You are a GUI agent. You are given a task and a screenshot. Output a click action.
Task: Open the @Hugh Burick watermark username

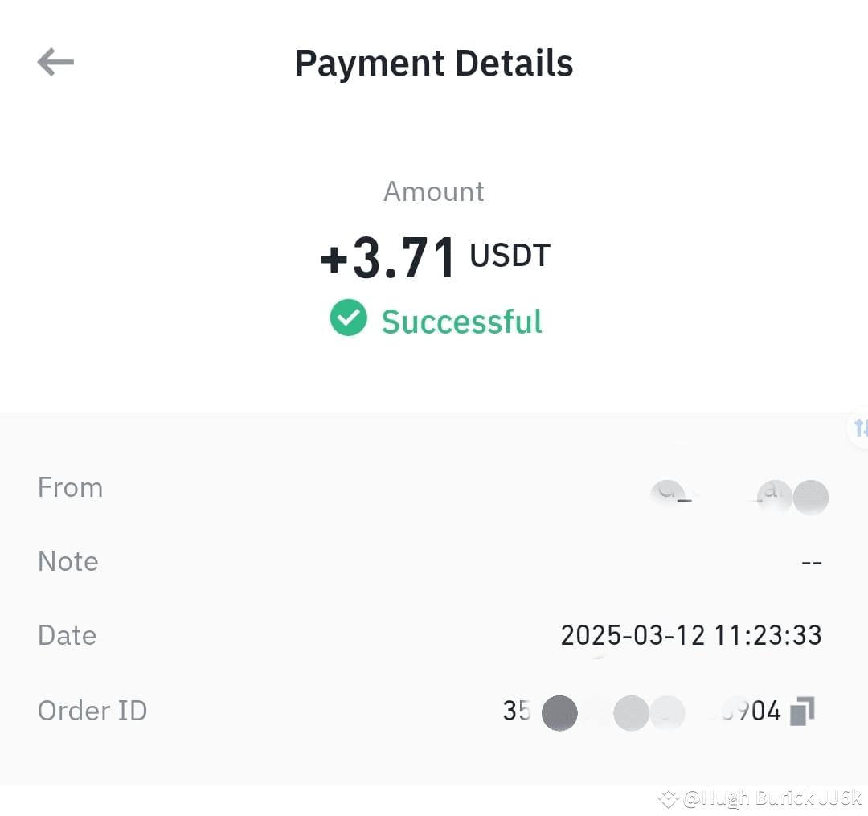[772, 798]
